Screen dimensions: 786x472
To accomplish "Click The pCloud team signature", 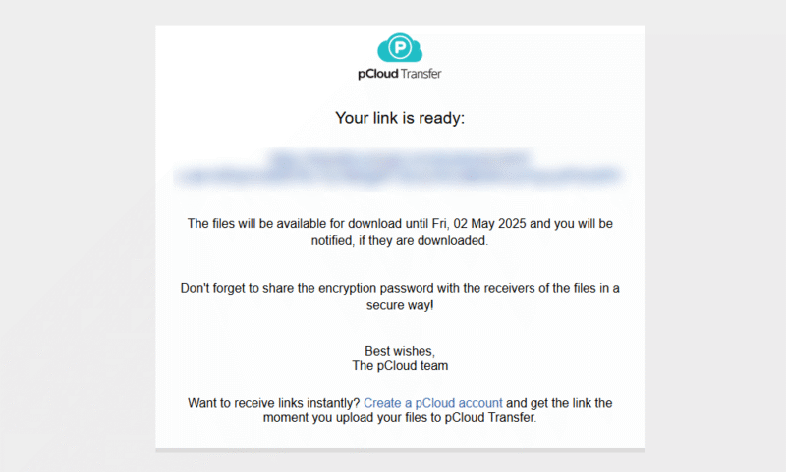I will coord(400,365).
